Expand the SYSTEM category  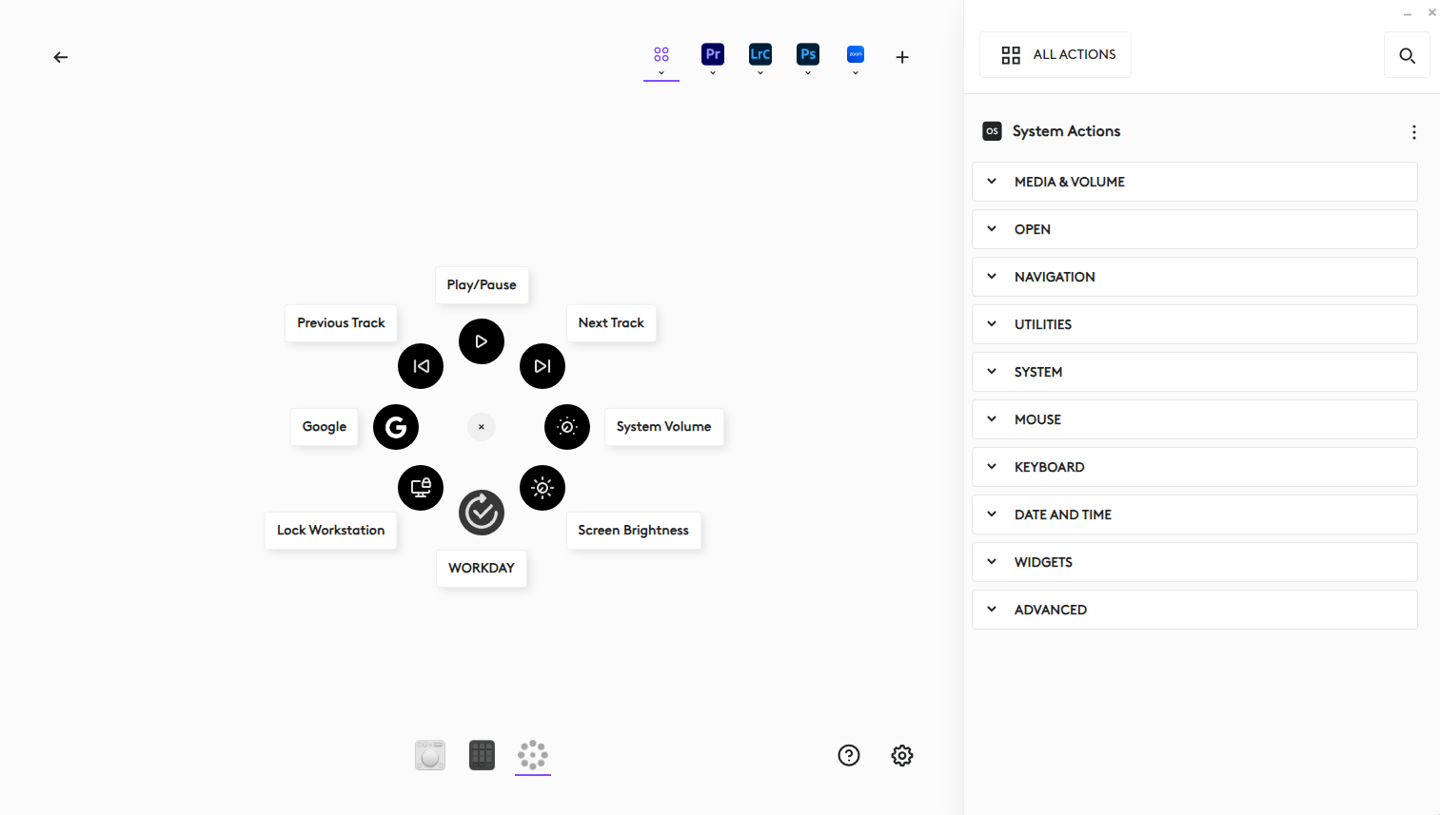point(1194,372)
